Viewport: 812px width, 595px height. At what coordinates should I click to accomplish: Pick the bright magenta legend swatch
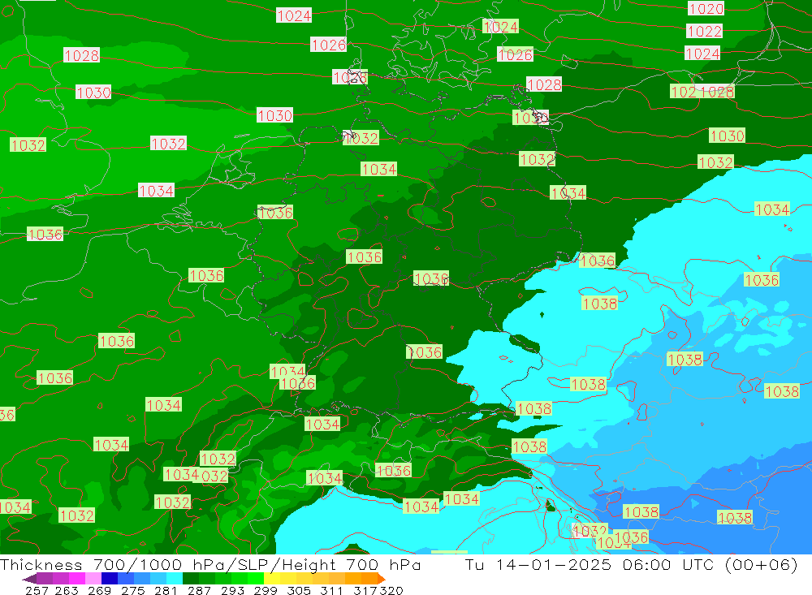[x=77, y=579]
